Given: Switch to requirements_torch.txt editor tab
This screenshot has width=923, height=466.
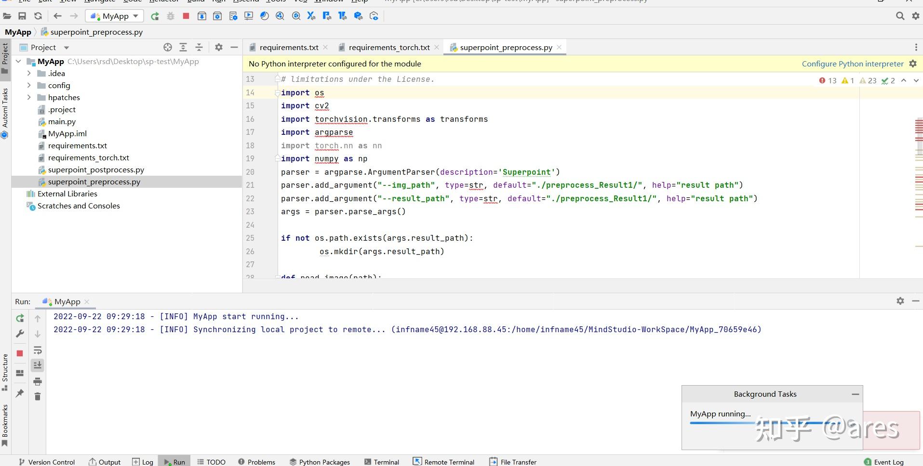Looking at the screenshot, I should [388, 47].
